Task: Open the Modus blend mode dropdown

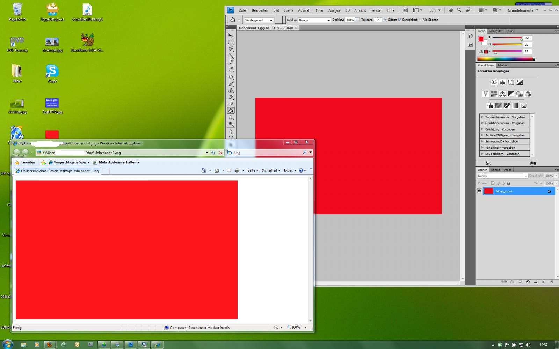Action: 314,20
